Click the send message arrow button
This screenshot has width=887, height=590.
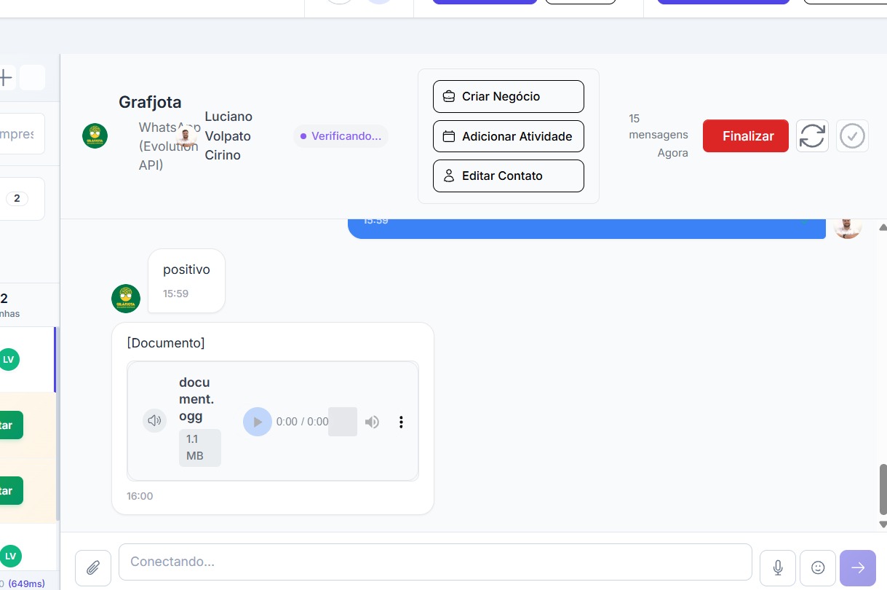858,567
